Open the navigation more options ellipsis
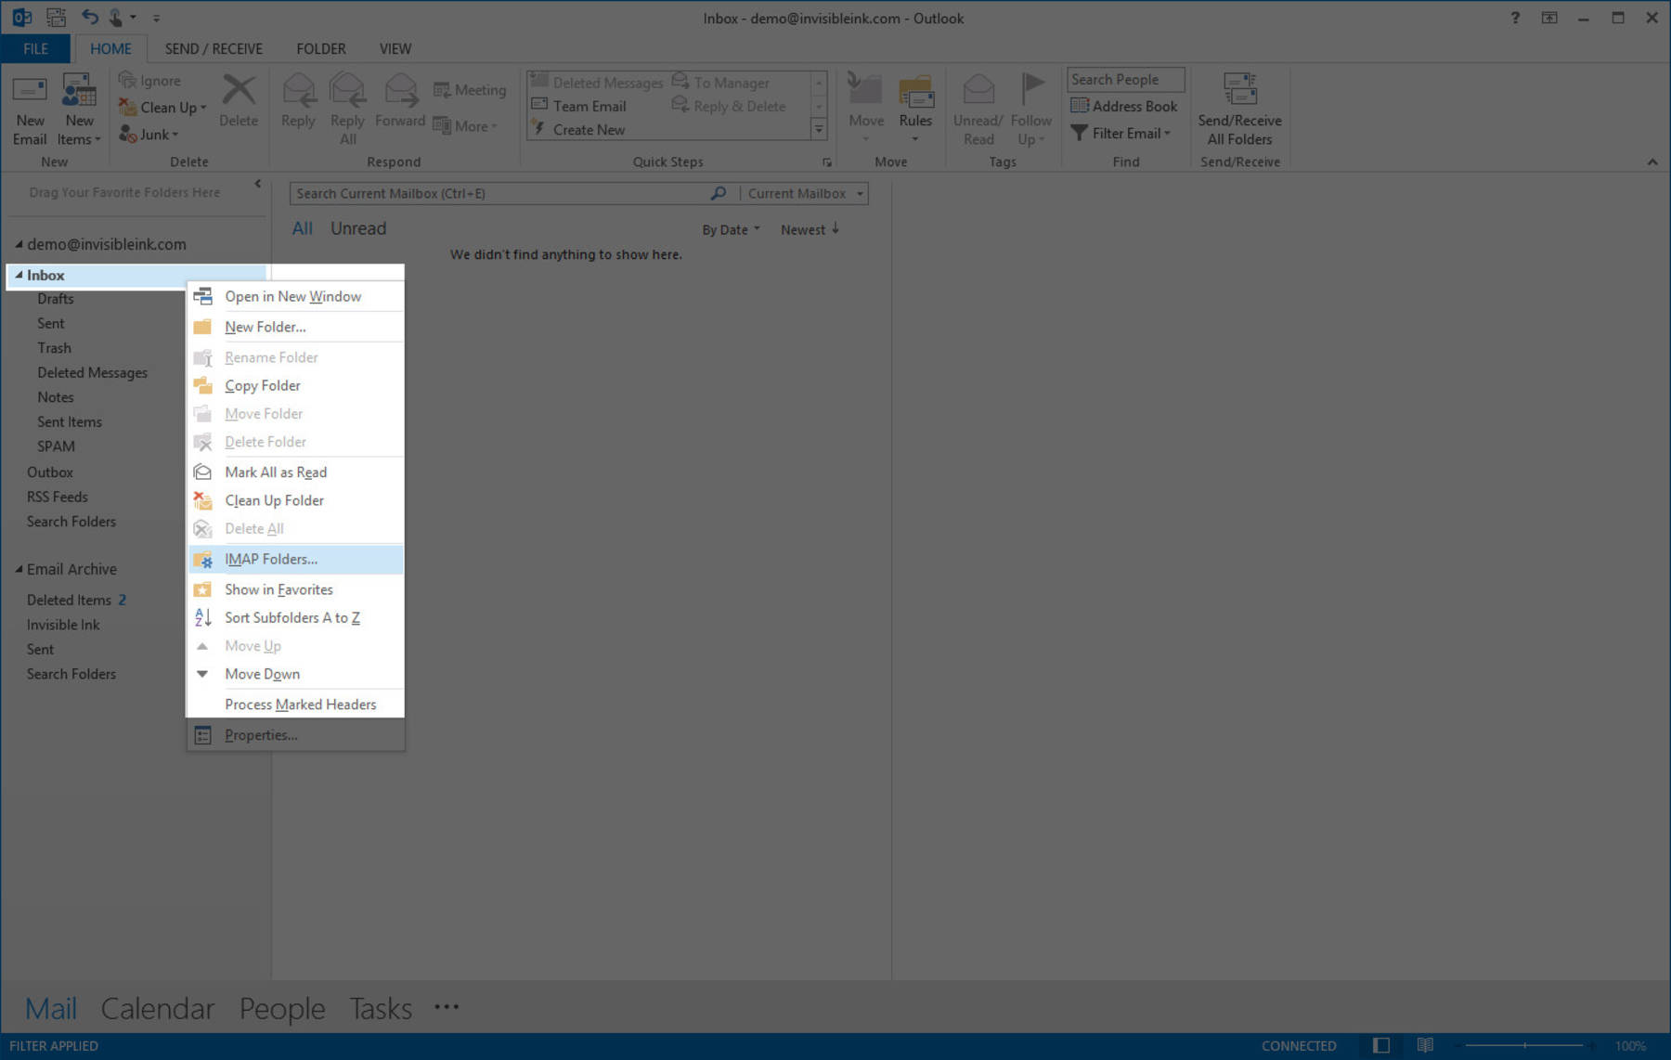Screen dimensions: 1671x1060 pyautogui.click(x=447, y=1007)
